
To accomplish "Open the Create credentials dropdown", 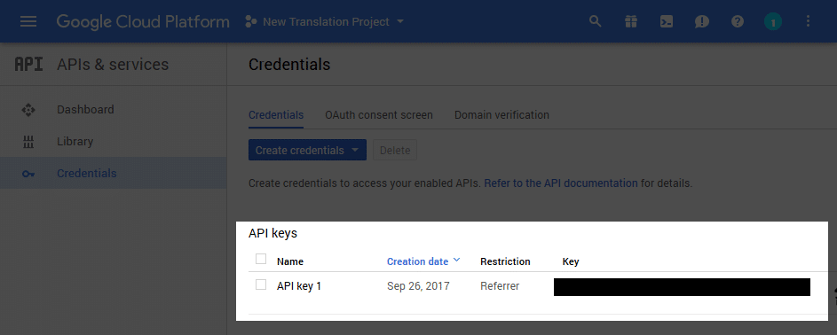I will pyautogui.click(x=307, y=150).
